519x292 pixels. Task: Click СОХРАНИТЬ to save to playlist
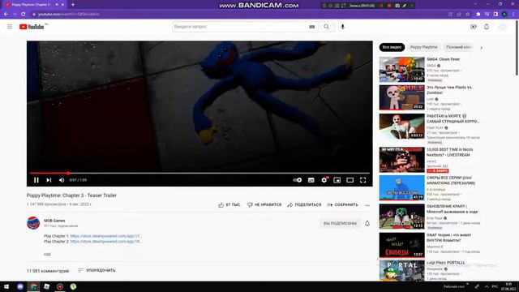(x=342, y=205)
